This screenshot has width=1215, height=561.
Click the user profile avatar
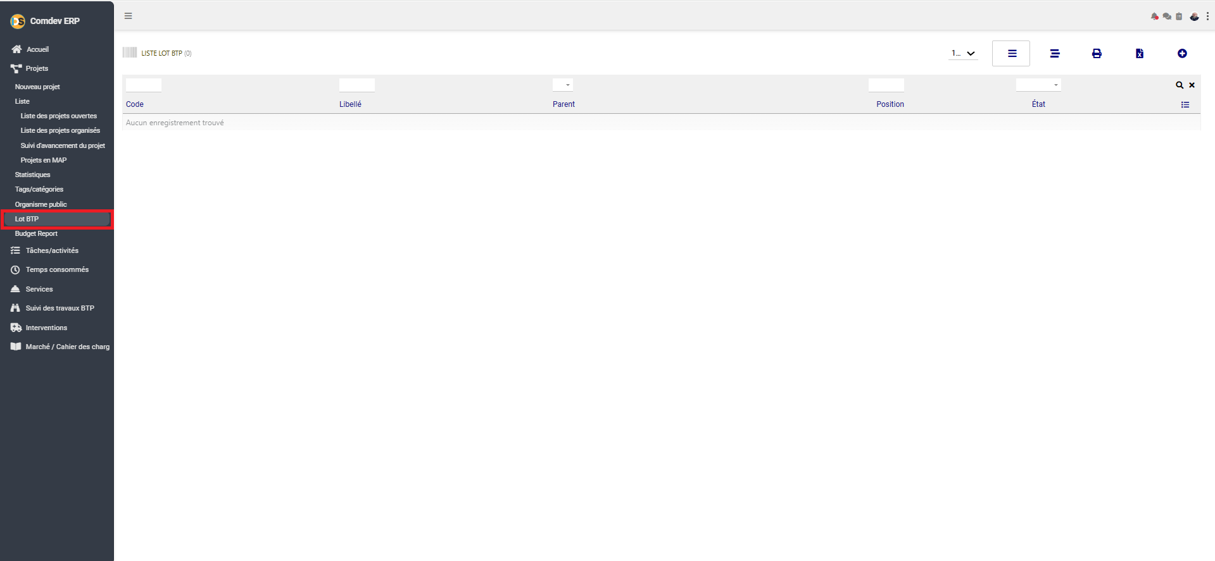point(1194,16)
